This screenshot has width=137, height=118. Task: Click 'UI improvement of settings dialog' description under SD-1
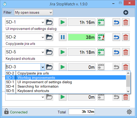31,29
